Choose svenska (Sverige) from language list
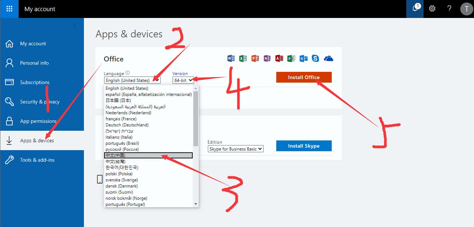 [x=148, y=180]
